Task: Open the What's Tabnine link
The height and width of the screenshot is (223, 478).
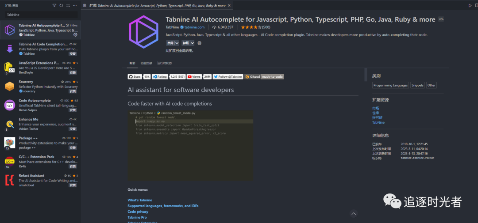Action: [139, 200]
